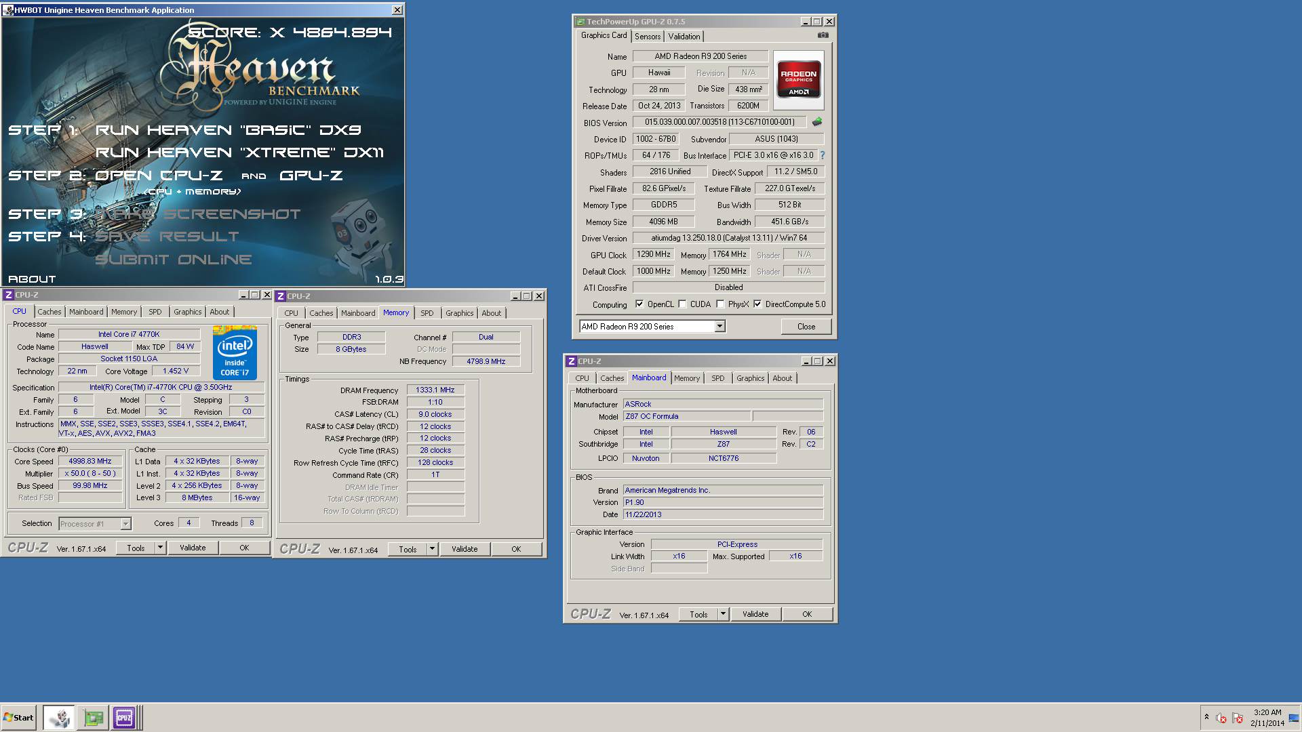Click About in Heaven benchmark app

click(x=32, y=279)
